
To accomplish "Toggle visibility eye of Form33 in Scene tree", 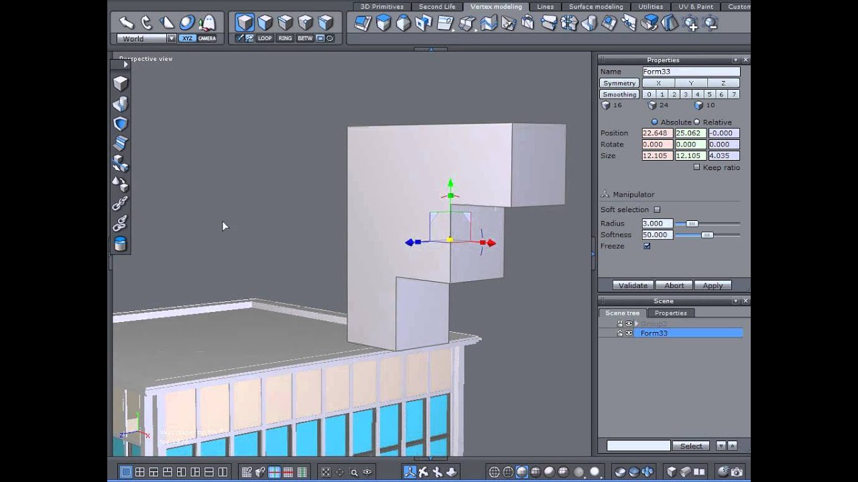I will 629,333.
